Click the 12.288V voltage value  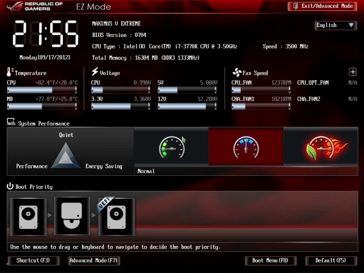(207, 99)
